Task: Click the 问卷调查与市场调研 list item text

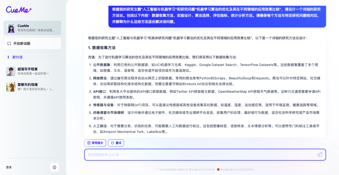Action: point(206,116)
